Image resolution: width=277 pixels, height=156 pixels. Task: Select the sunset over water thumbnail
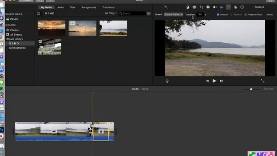click(x=83, y=28)
